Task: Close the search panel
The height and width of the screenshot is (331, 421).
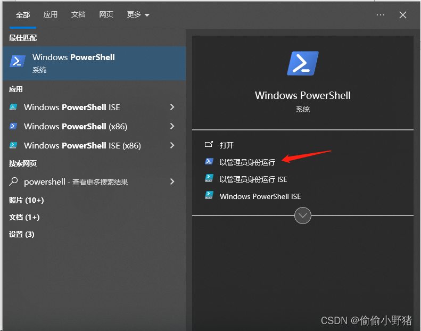Action: (x=403, y=15)
